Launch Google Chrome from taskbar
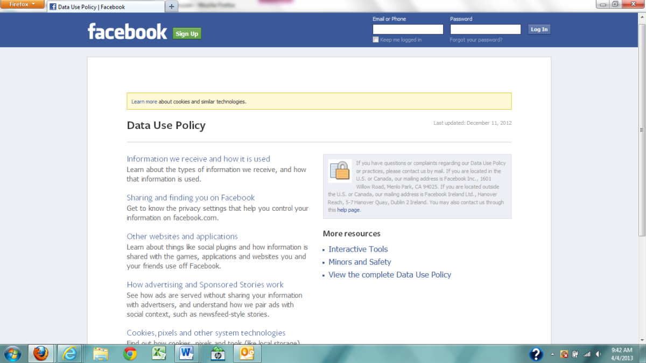 (130, 353)
